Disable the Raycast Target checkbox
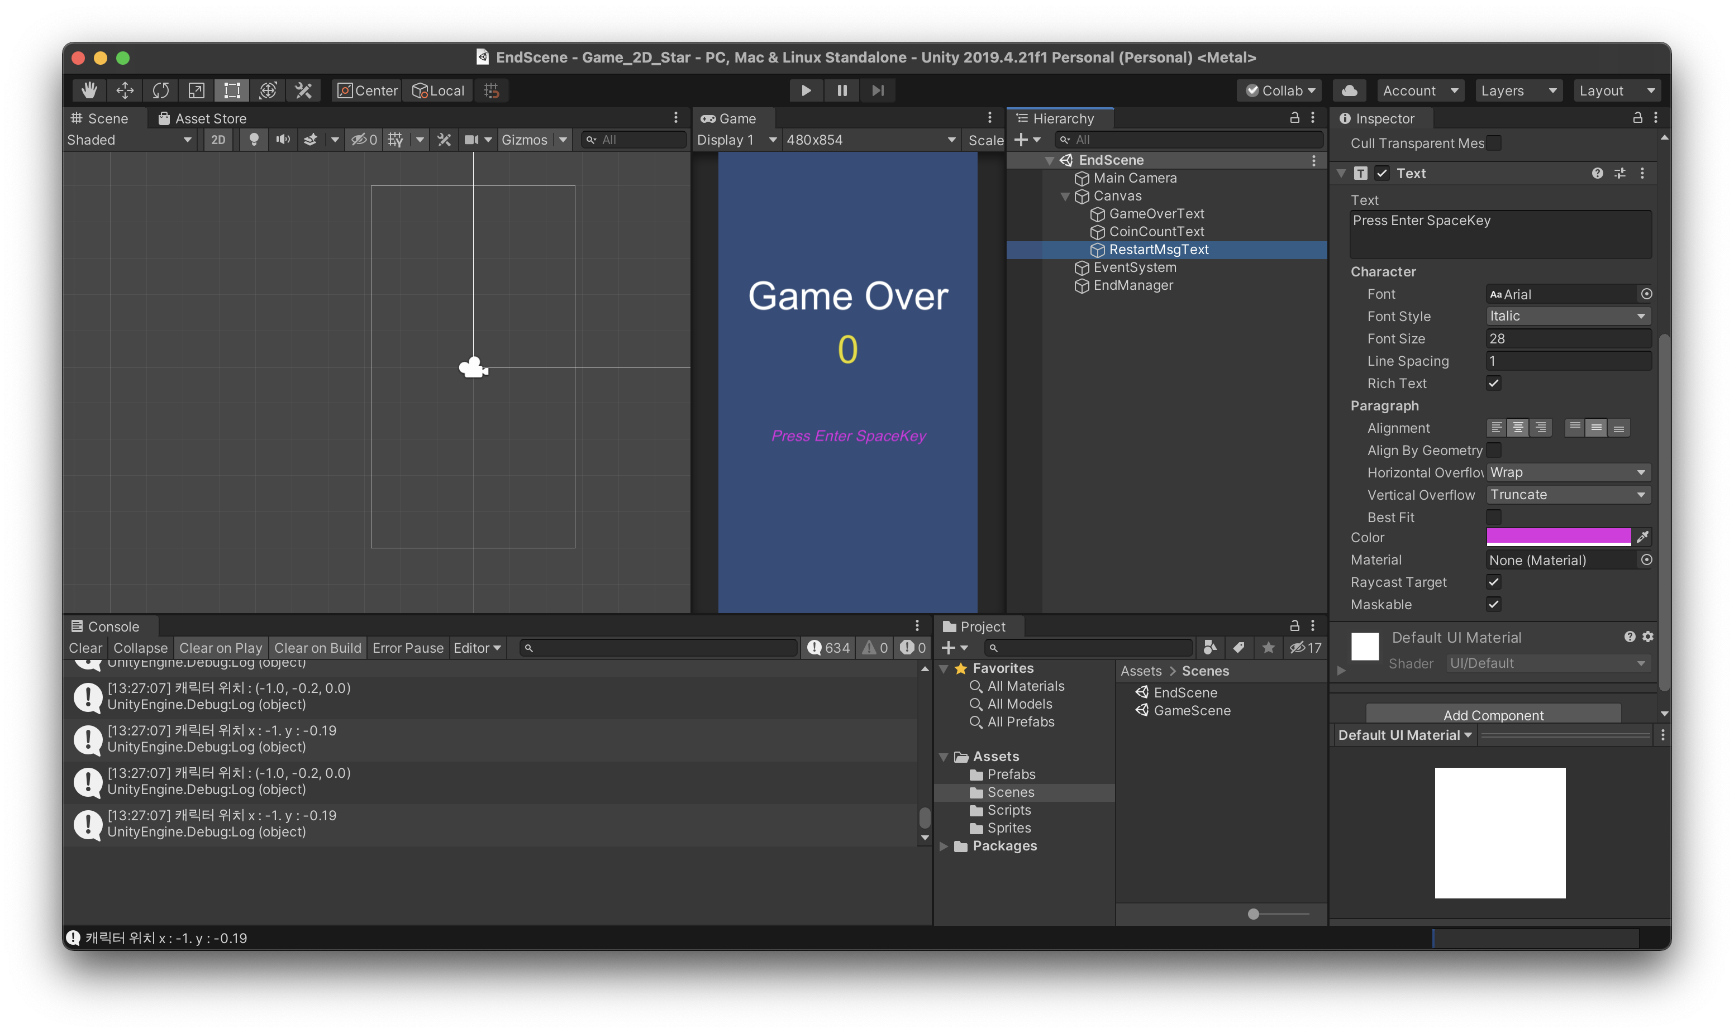This screenshot has width=1734, height=1033. (x=1494, y=582)
